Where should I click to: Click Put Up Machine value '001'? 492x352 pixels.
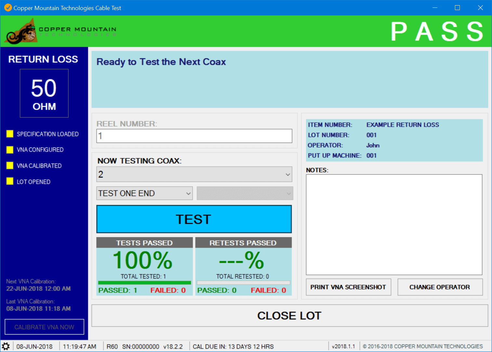[371, 155]
